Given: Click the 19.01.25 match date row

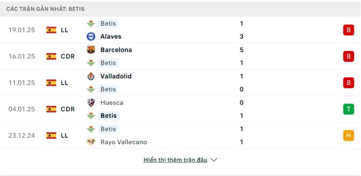Looking at the screenshot, I should [x=180, y=30].
